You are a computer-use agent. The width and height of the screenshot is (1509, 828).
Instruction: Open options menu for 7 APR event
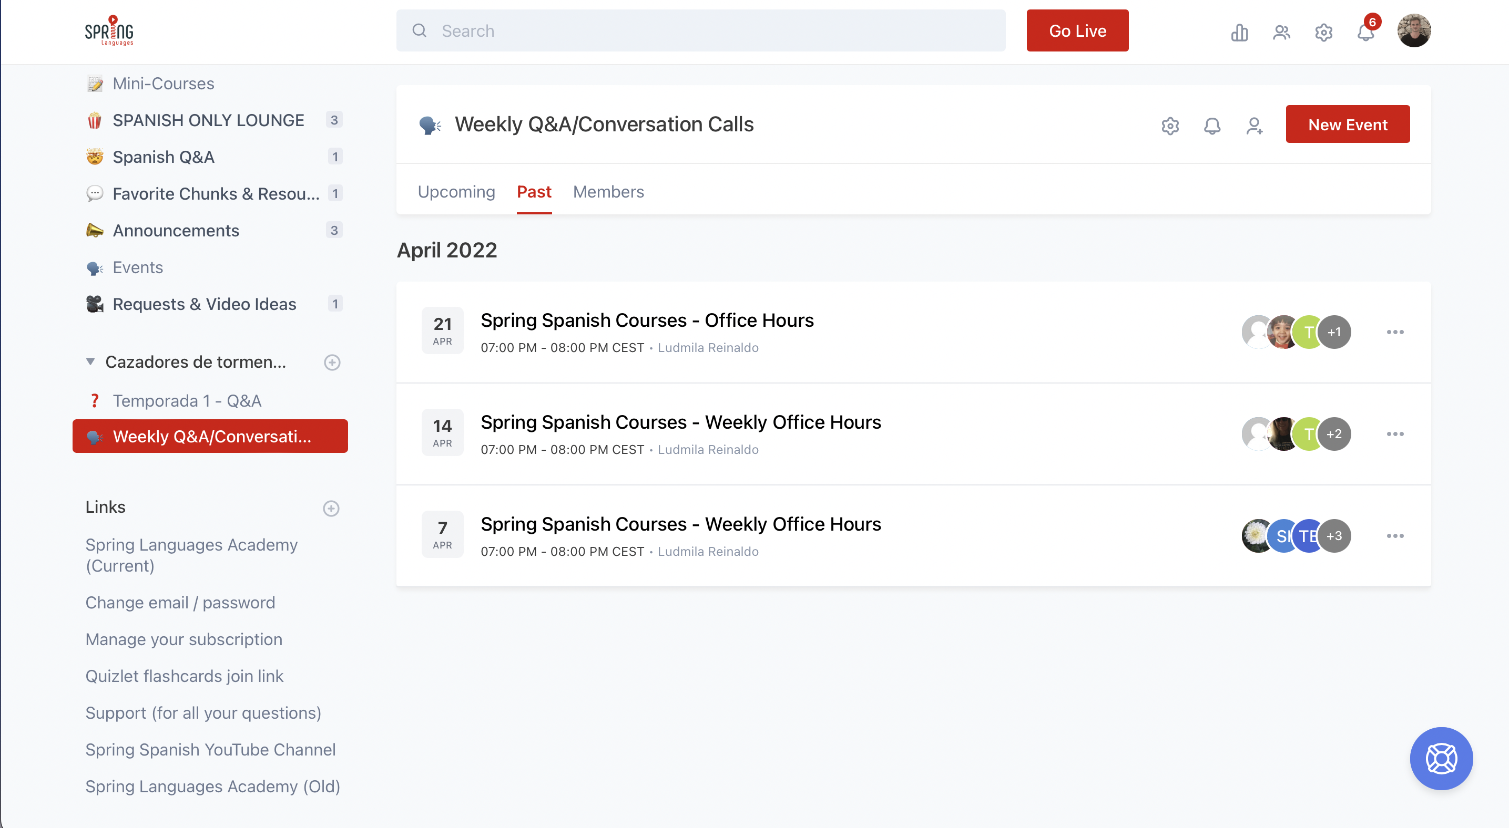[1395, 535]
